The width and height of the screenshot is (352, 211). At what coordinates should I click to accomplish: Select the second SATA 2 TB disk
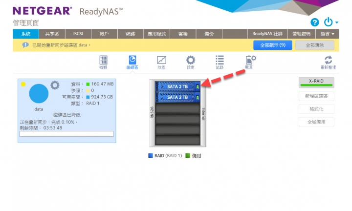pos(177,97)
